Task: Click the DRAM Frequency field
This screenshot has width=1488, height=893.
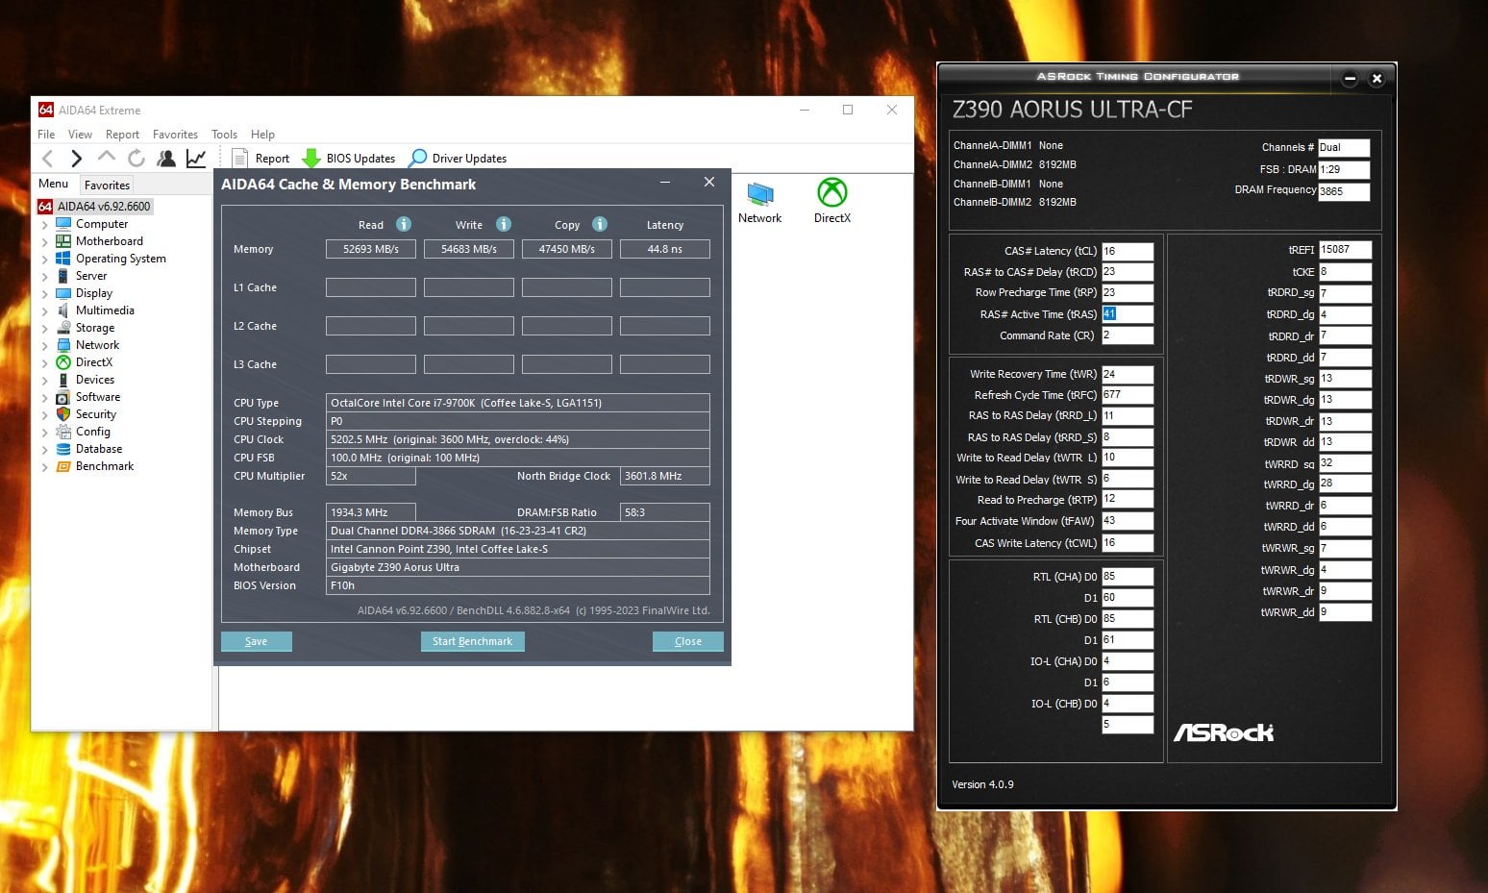Action: coord(1344,191)
